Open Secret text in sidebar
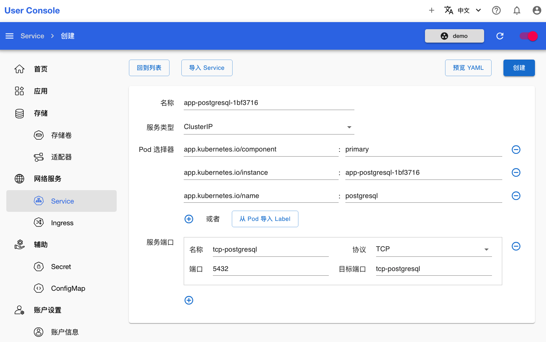Viewport: 546px width, 342px height. coord(61,267)
